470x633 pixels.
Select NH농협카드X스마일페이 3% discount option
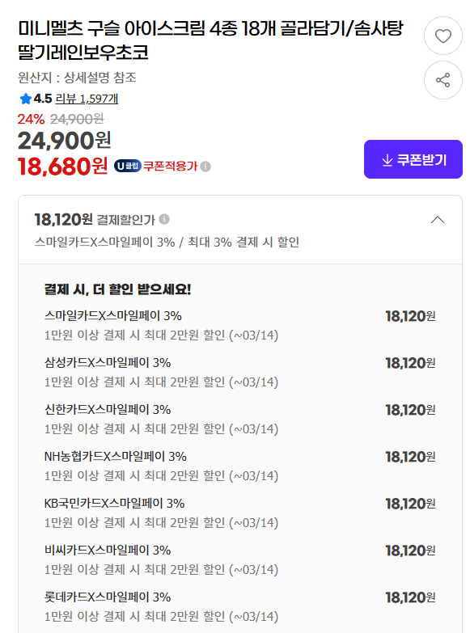(x=239, y=466)
